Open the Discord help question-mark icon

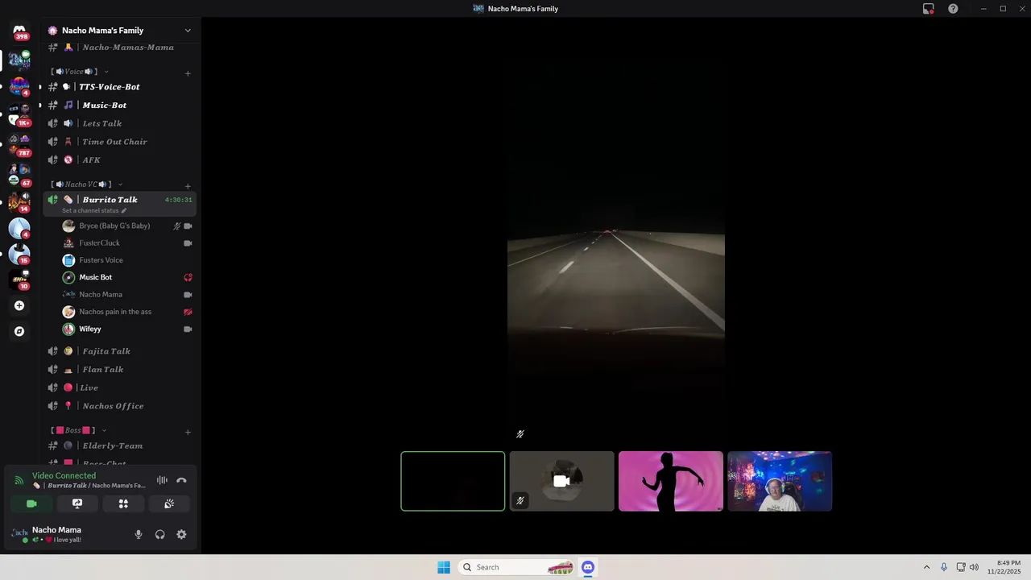pos(953,9)
